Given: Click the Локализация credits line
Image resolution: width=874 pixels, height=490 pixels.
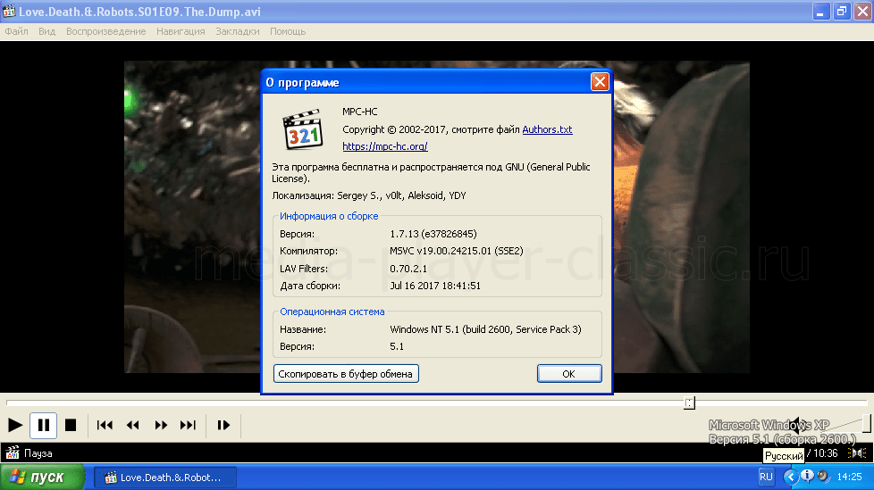Looking at the screenshot, I should click(x=369, y=195).
